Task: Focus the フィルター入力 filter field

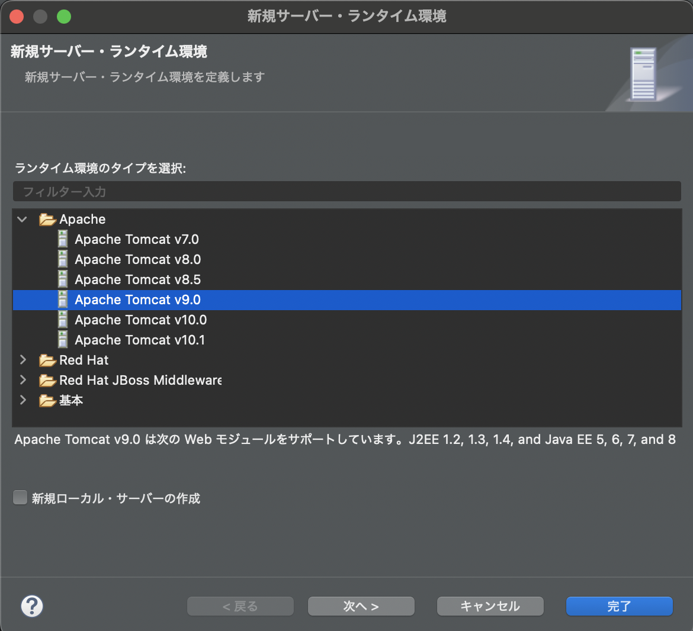Action: (347, 192)
